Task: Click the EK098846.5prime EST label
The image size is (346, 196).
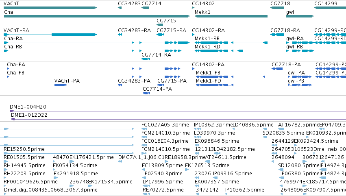Action: (x=217, y=142)
